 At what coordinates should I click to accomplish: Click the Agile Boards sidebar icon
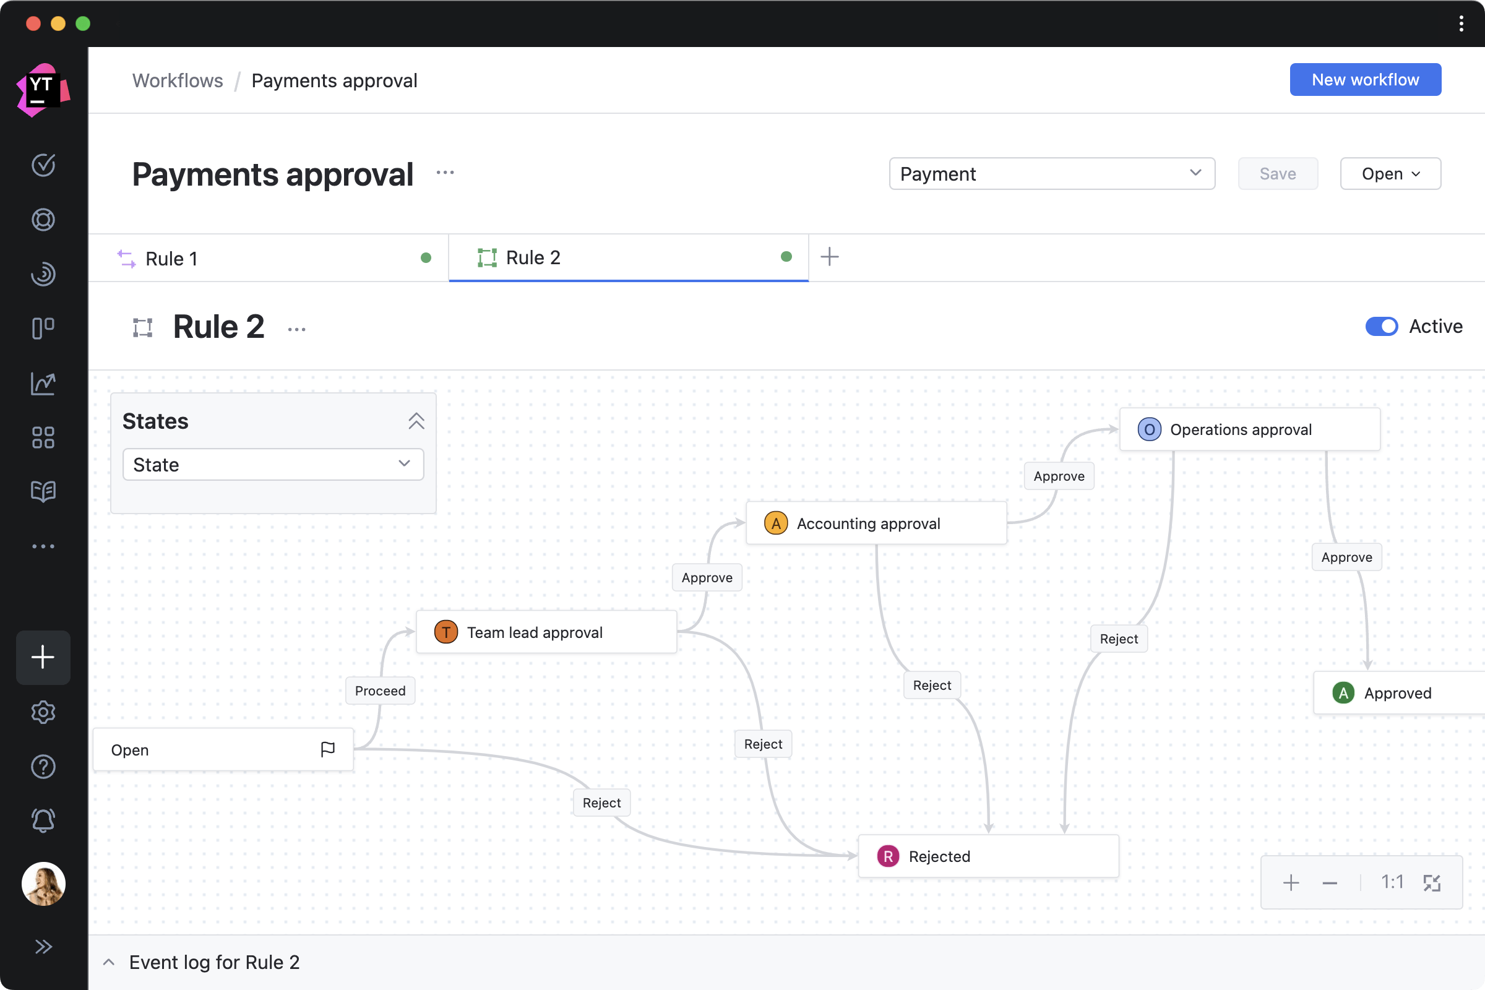(43, 329)
